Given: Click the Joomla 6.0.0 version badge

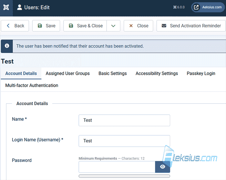Looking at the screenshot, I should [x=179, y=7].
